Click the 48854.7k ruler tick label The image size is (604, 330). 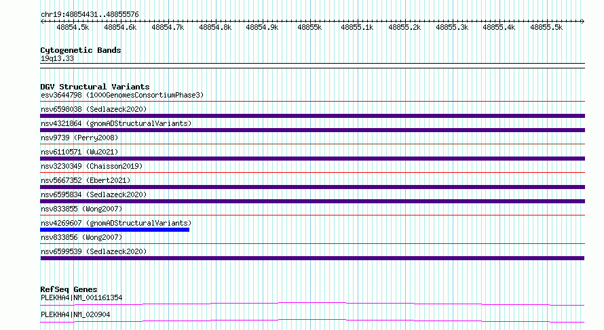[168, 28]
